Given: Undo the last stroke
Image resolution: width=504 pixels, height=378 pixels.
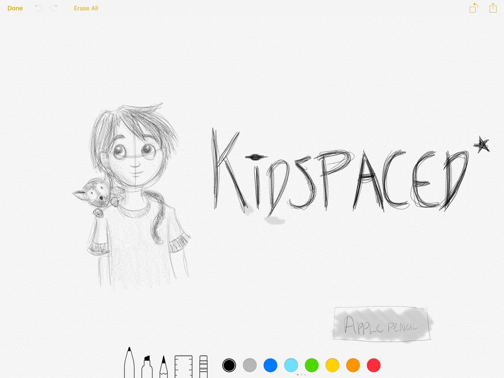Looking at the screenshot, I should point(39,8).
